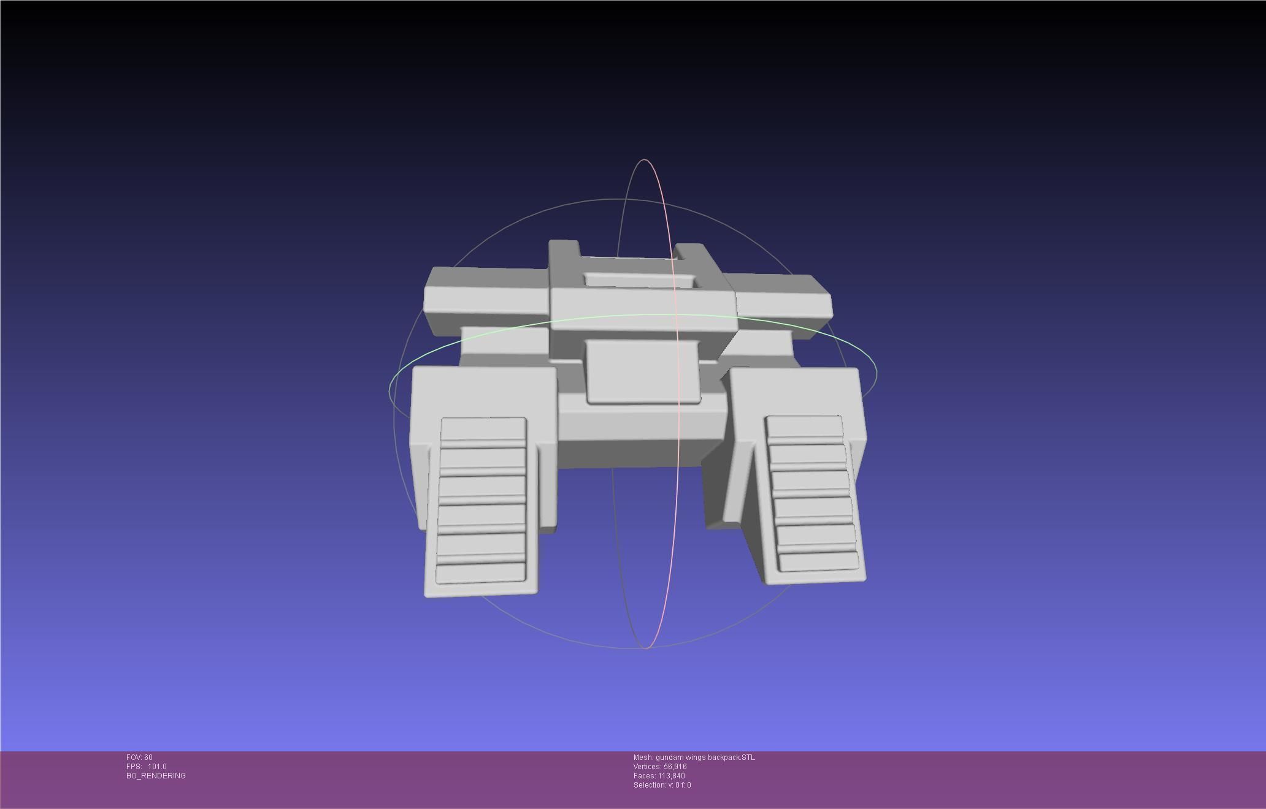
Task: Click 'Mesh: gundam wings backpack.STL' text
Action: [694, 758]
